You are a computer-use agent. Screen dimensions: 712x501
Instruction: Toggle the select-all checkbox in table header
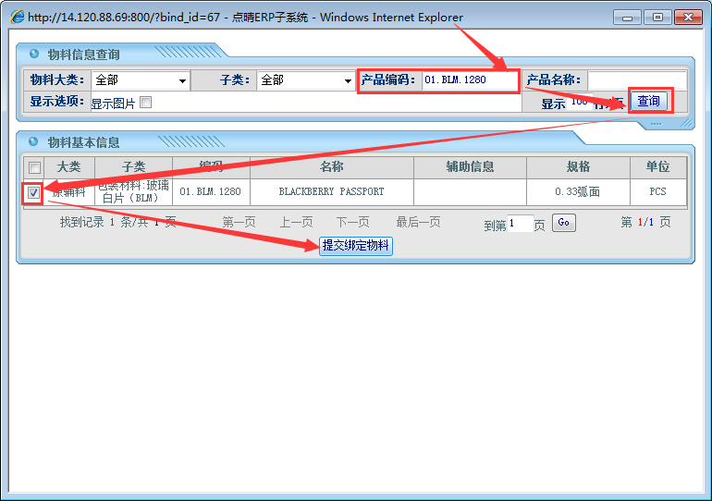click(34, 167)
